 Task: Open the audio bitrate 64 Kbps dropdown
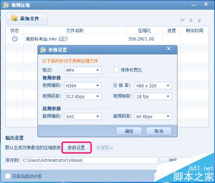(x=153, y=117)
